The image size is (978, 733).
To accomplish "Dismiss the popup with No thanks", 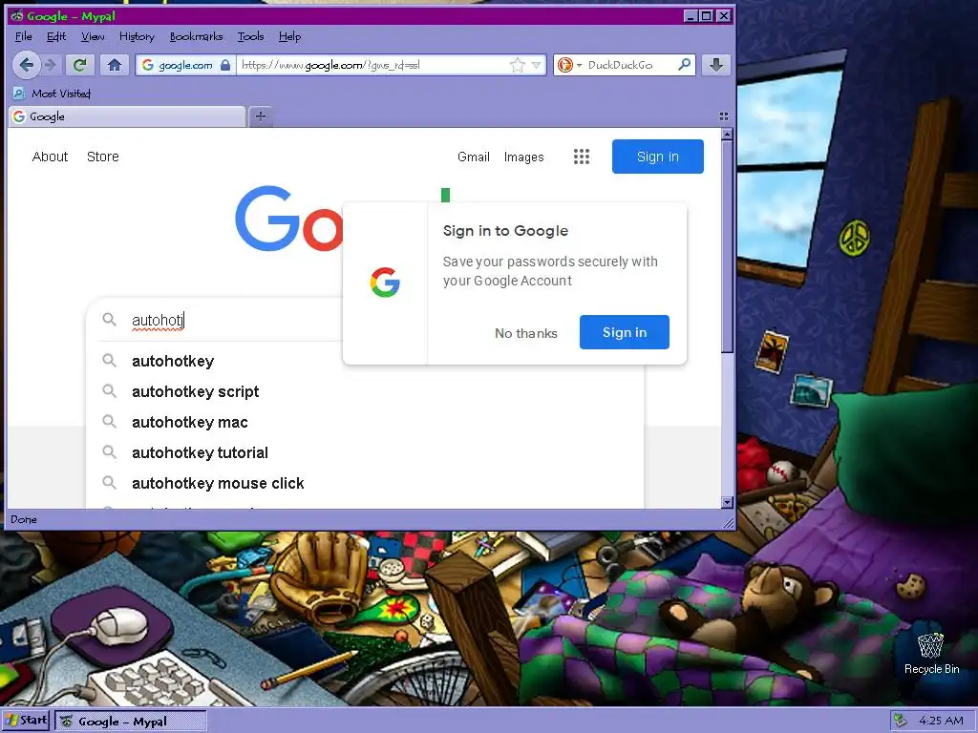I will [x=526, y=333].
